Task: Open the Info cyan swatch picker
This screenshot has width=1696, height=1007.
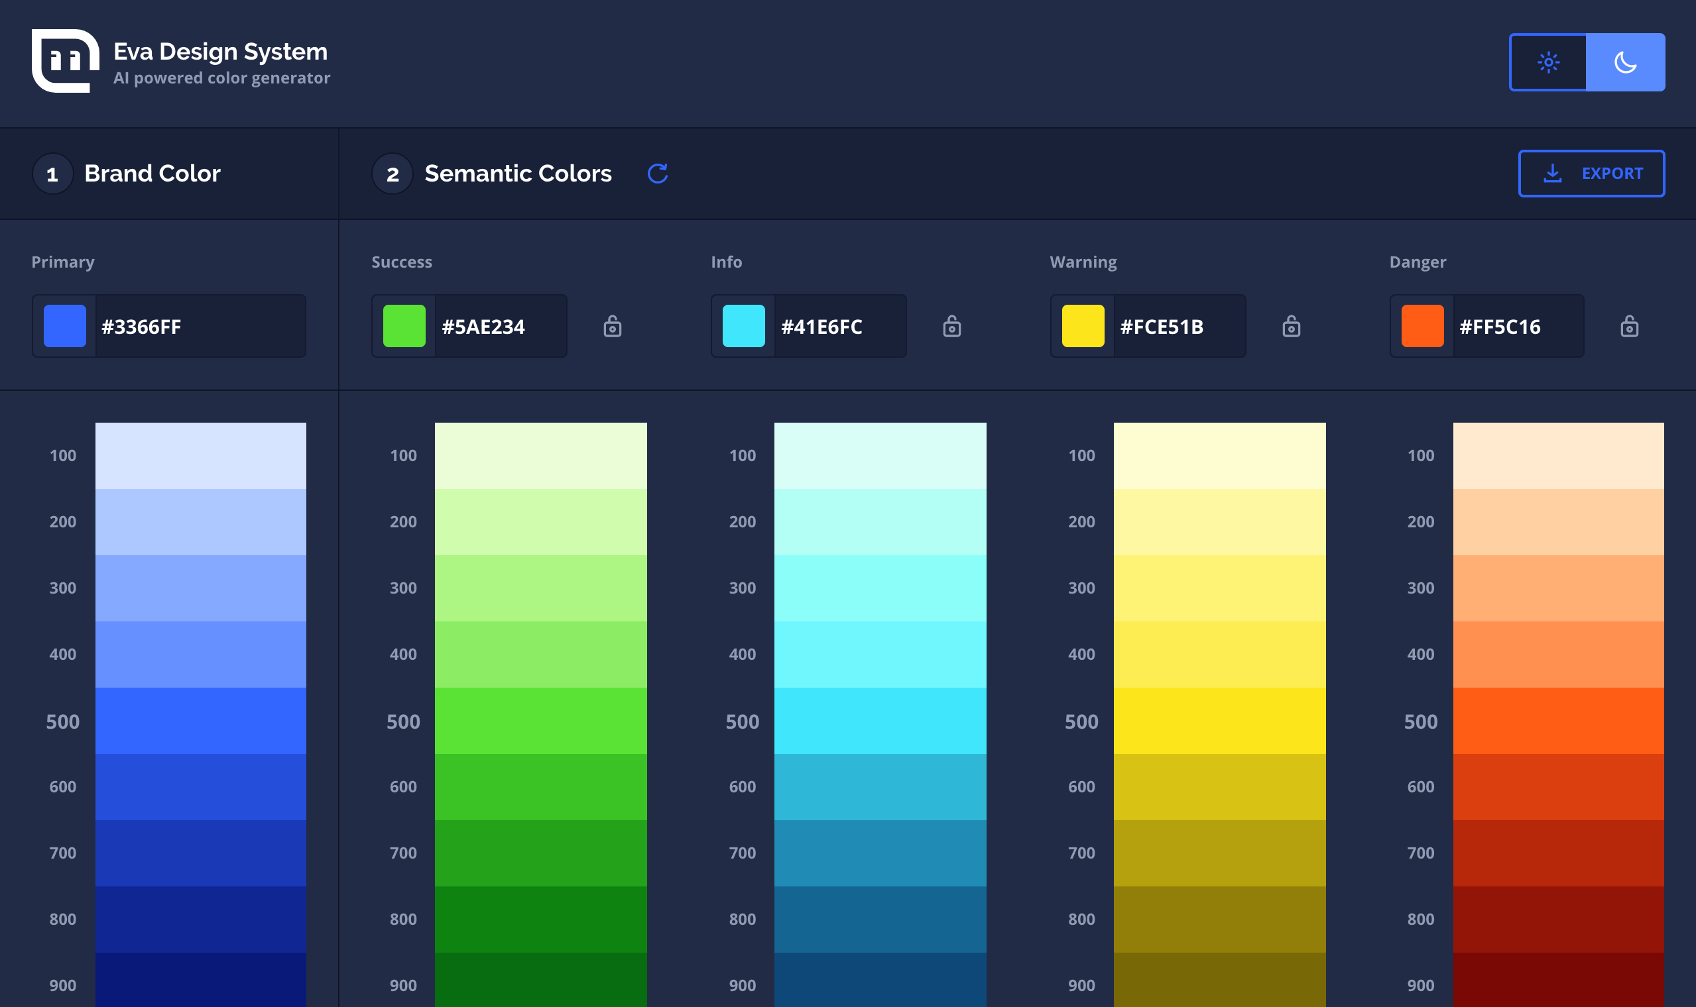Action: (743, 327)
